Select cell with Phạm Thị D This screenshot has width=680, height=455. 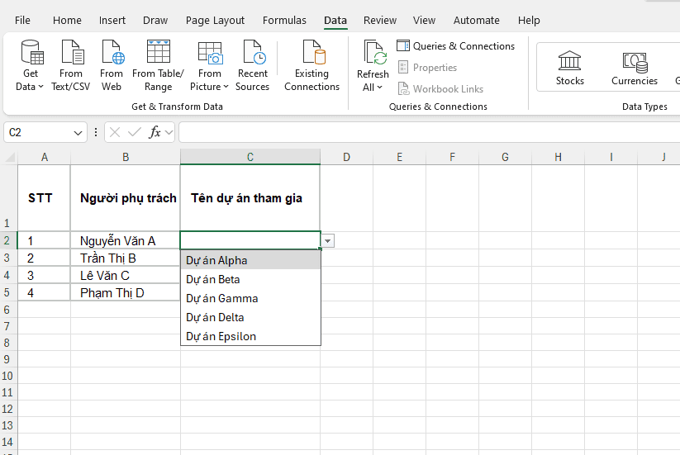pyautogui.click(x=126, y=292)
